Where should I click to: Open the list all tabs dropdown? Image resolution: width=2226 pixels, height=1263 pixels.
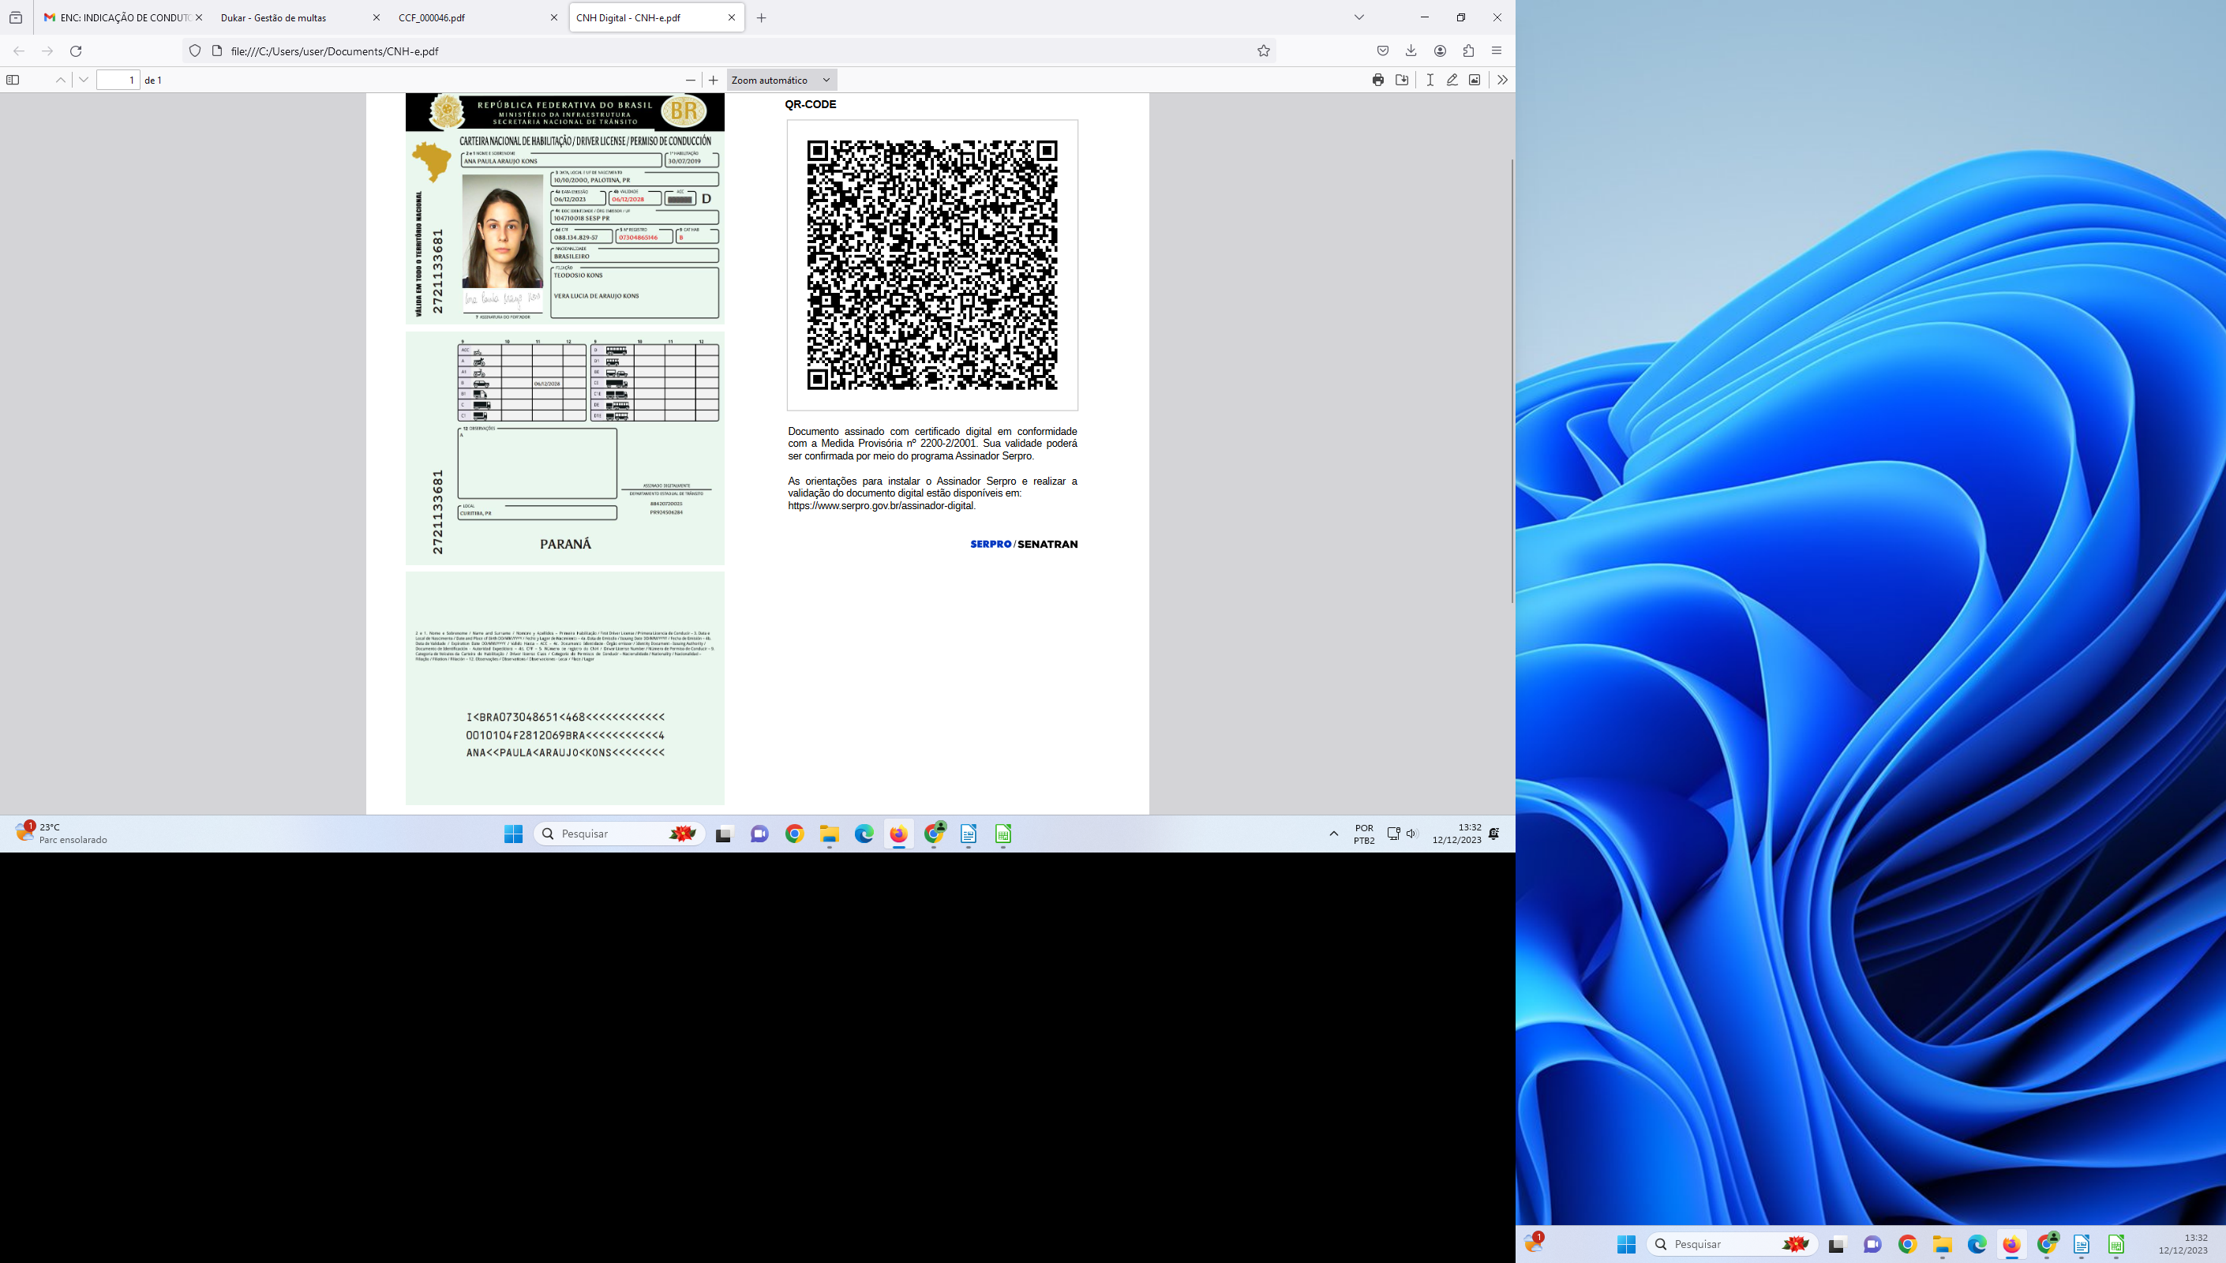click(x=1358, y=17)
